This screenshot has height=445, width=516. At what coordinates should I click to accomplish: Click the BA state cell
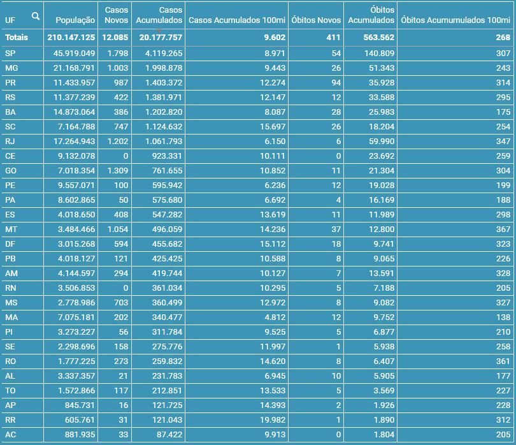(10, 112)
